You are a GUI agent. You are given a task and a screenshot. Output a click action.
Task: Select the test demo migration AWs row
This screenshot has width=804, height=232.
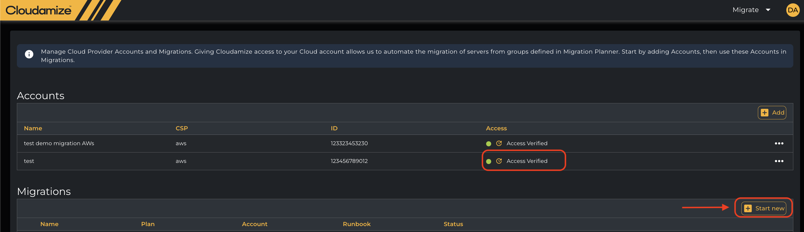click(59, 144)
